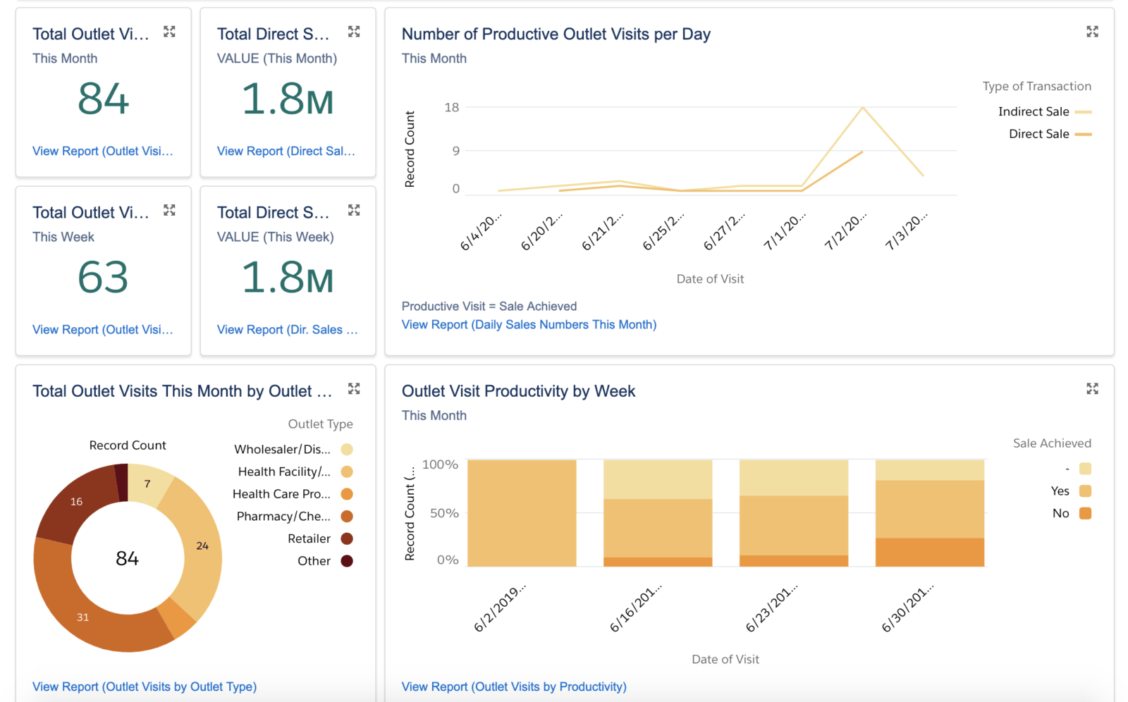The height and width of the screenshot is (702, 1128).
Task: Click the Indirect Sale legend entry
Action: [1045, 111]
